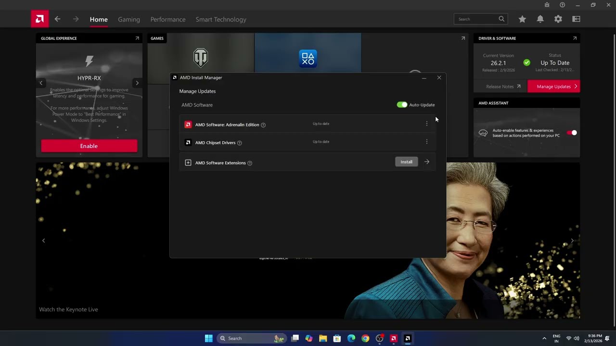Switch to the Gaming tab
This screenshot has height=346, width=616.
129,20
